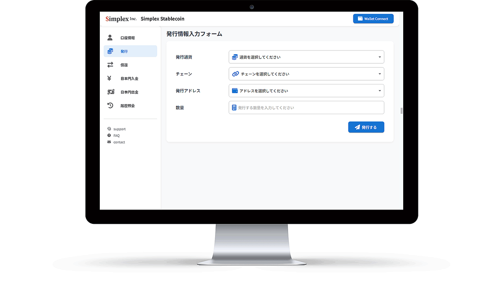Click the Wallet Connect button

point(373,18)
